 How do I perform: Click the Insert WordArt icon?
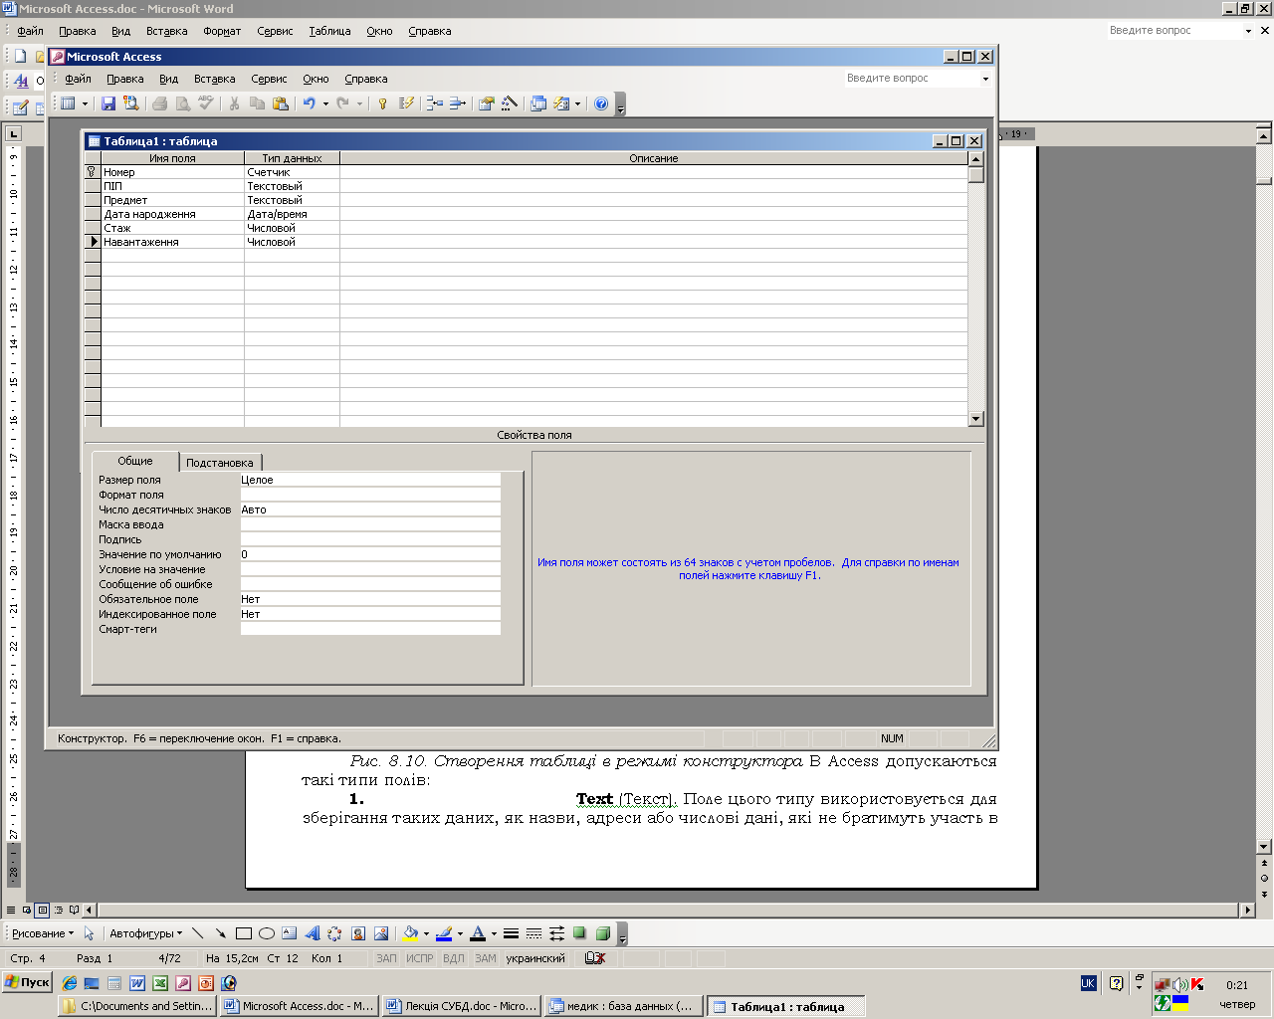tap(312, 933)
